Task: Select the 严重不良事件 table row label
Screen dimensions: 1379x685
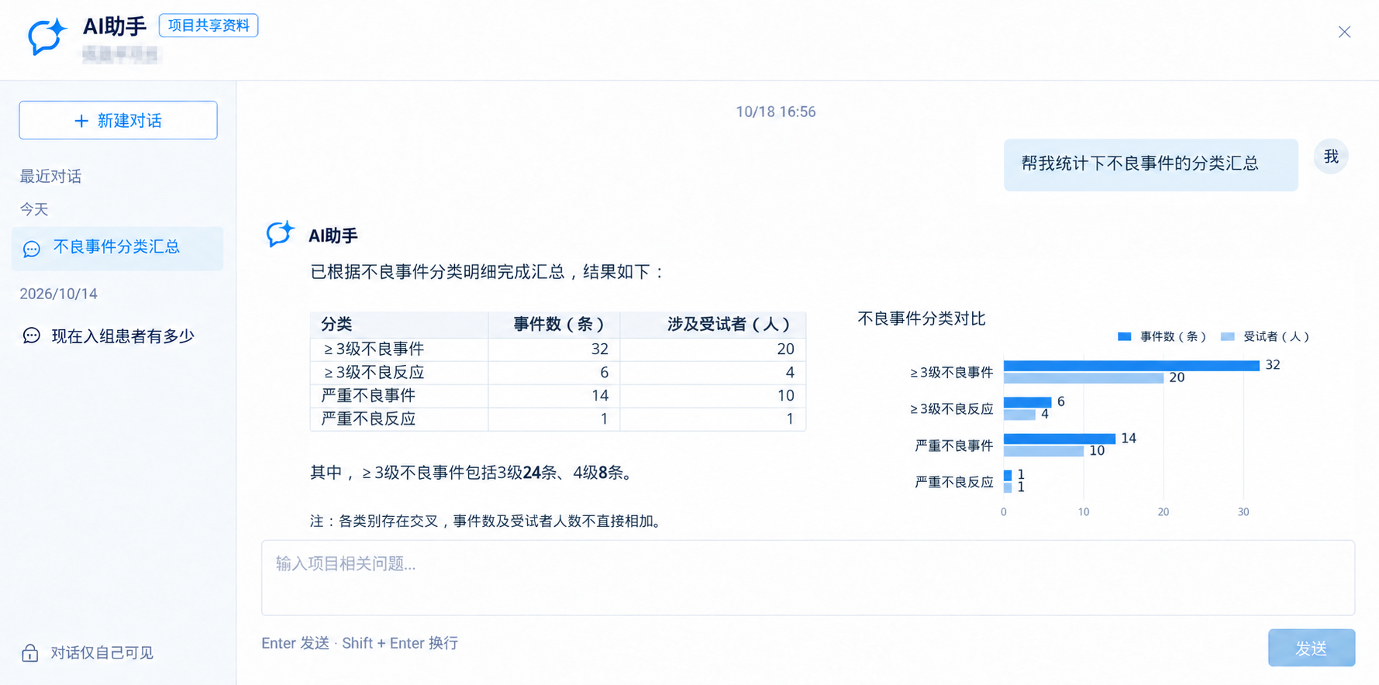Action: (368, 396)
